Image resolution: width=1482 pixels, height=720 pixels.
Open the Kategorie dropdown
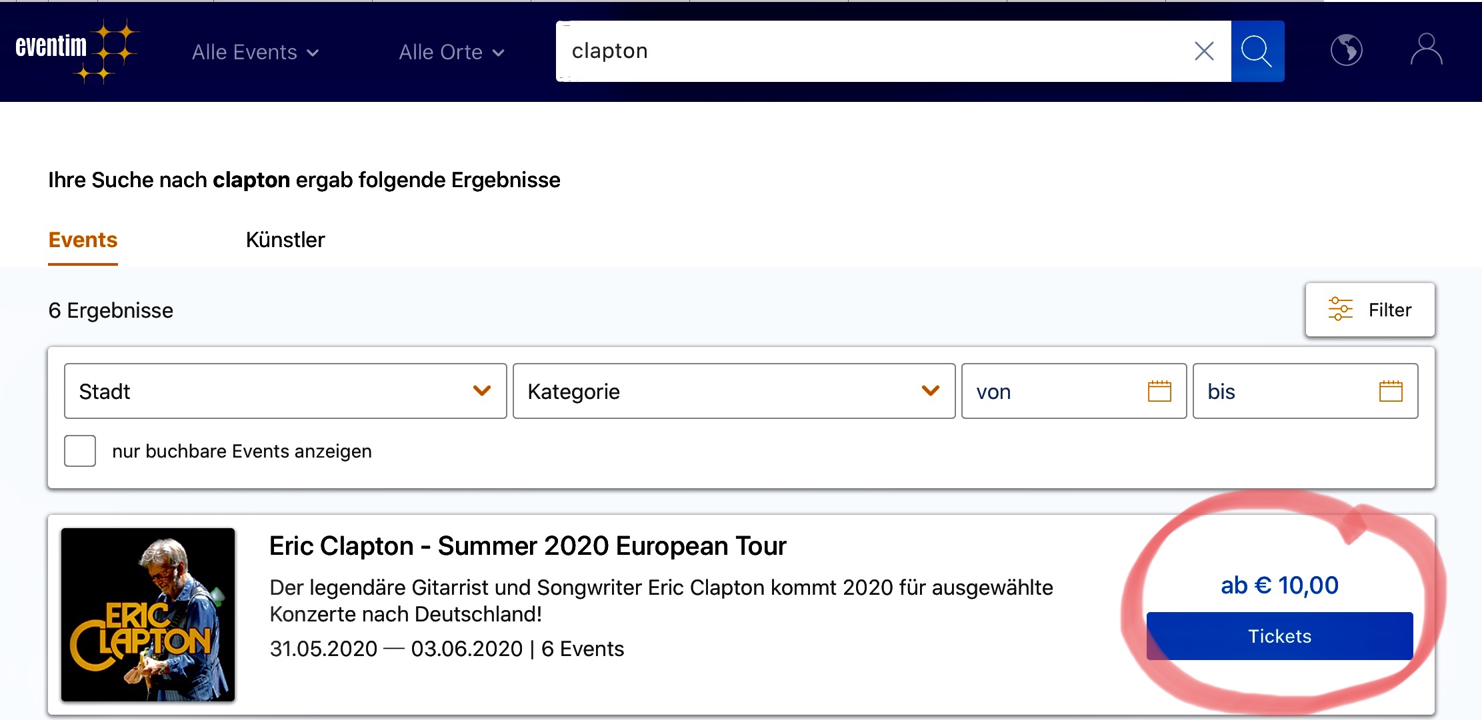point(734,391)
